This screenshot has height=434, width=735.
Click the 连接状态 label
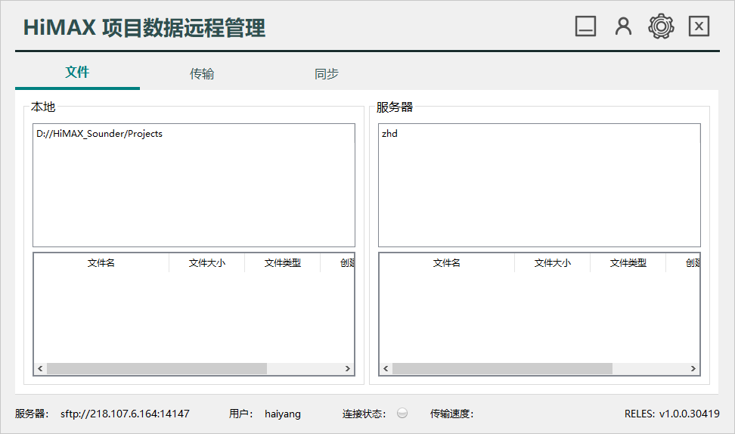(x=364, y=414)
